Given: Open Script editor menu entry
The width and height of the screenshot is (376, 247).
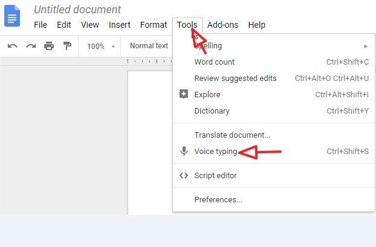Looking at the screenshot, I should 274,175.
